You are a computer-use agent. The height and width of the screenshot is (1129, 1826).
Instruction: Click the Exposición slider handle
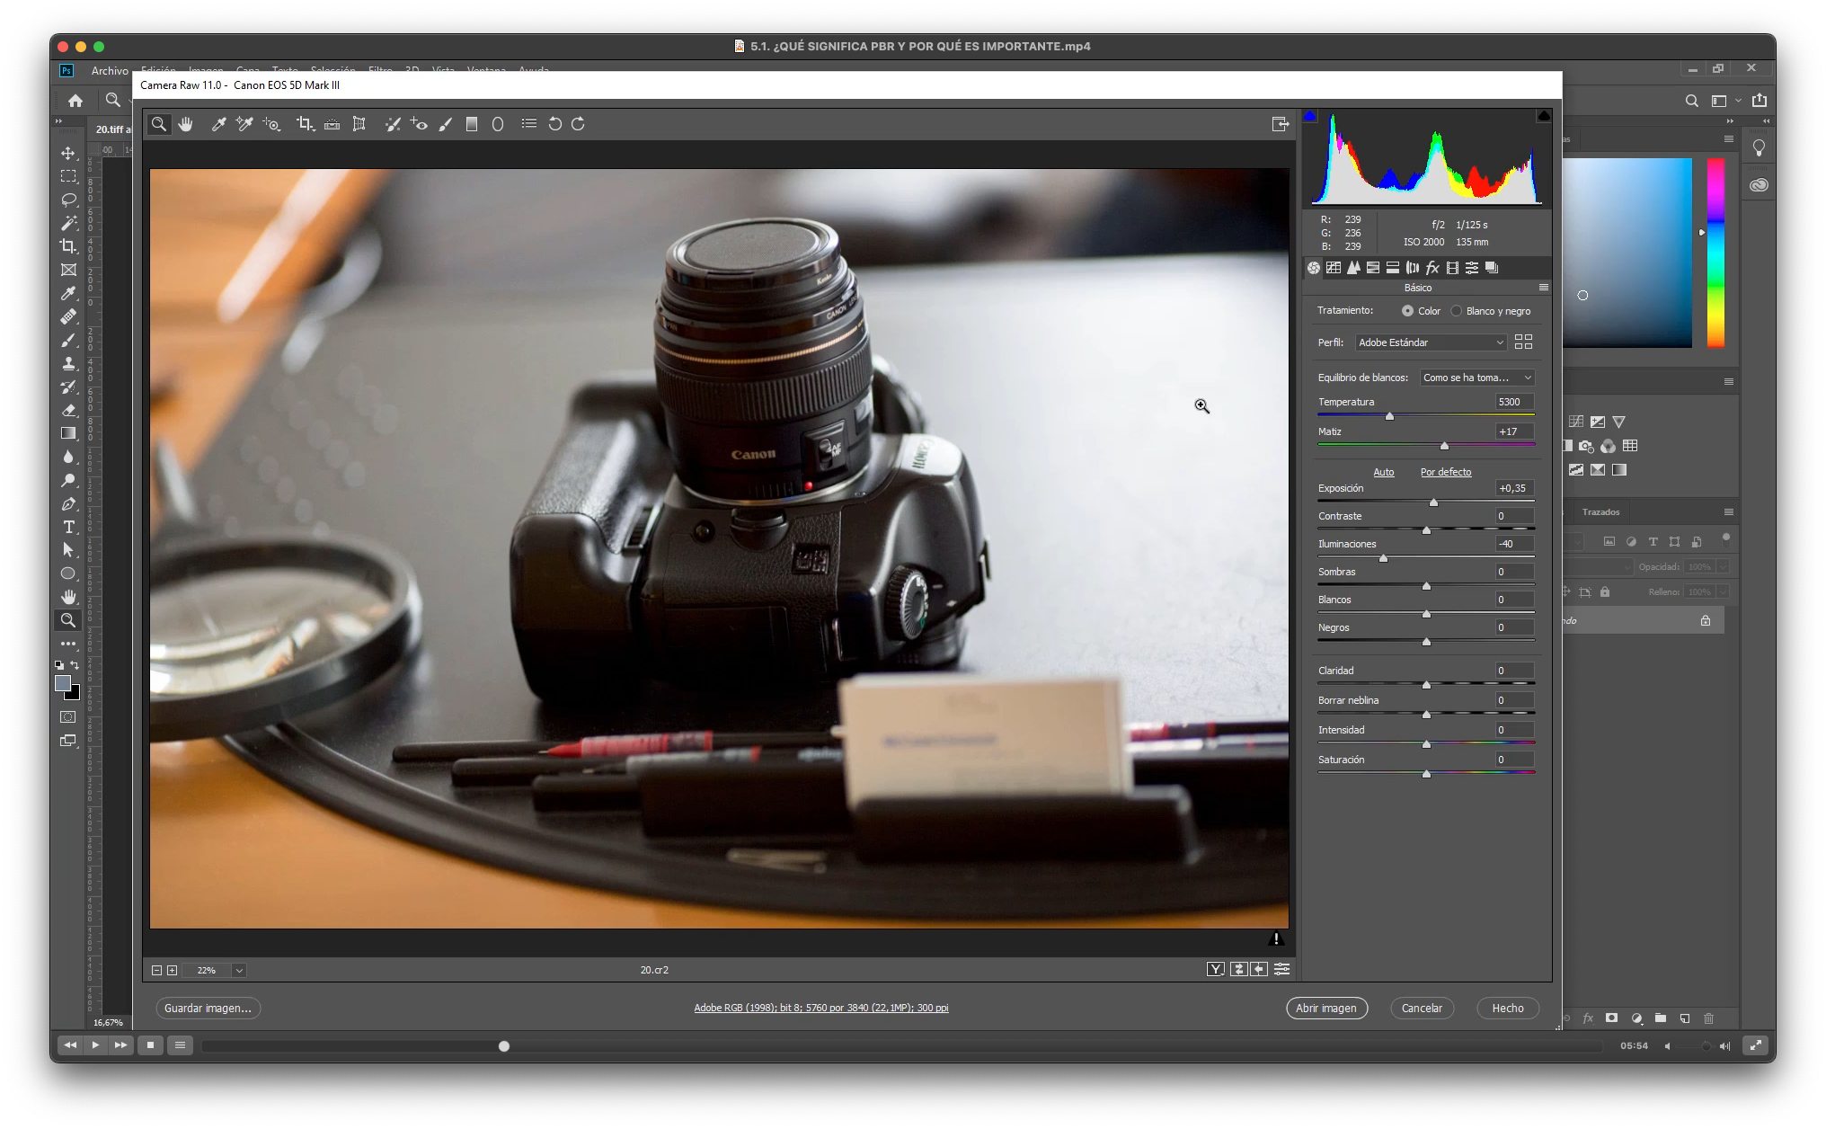tap(1433, 502)
